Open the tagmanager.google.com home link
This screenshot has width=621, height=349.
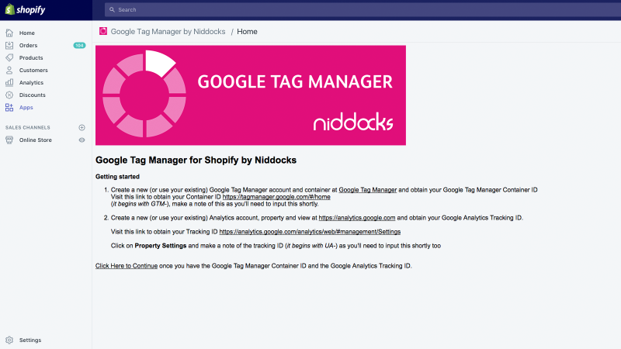(276, 197)
